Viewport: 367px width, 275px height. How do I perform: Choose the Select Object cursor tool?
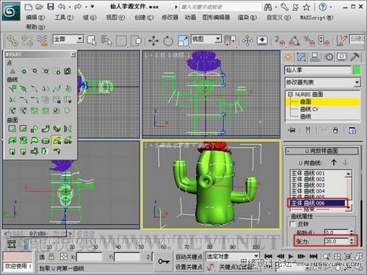(x=92, y=40)
